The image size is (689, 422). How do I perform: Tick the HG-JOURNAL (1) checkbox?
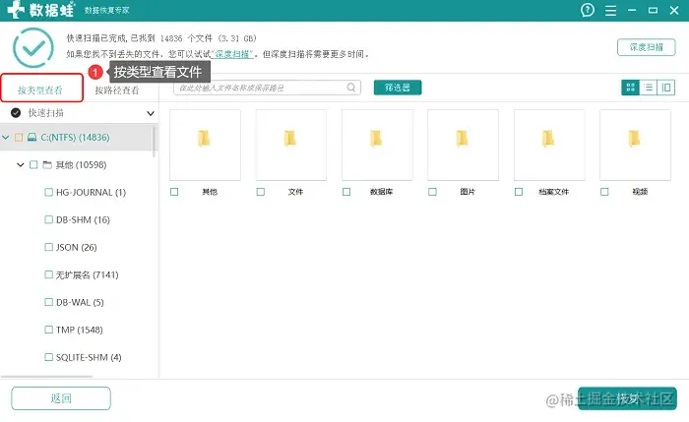click(49, 193)
